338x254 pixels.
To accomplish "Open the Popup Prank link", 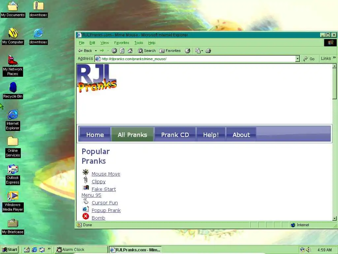I will pos(106,210).
